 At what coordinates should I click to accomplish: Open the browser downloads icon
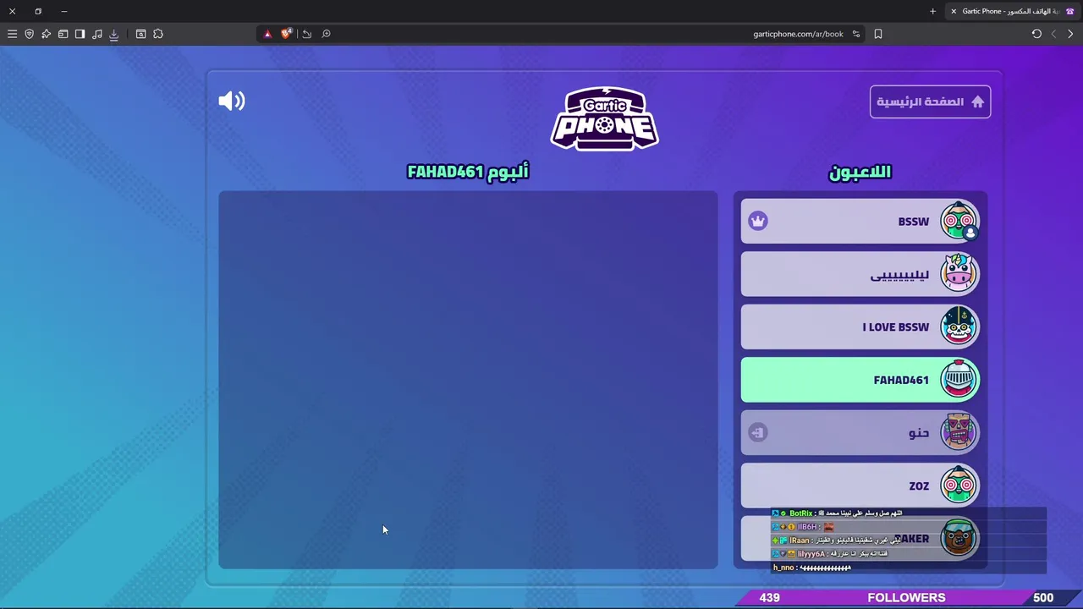point(113,34)
